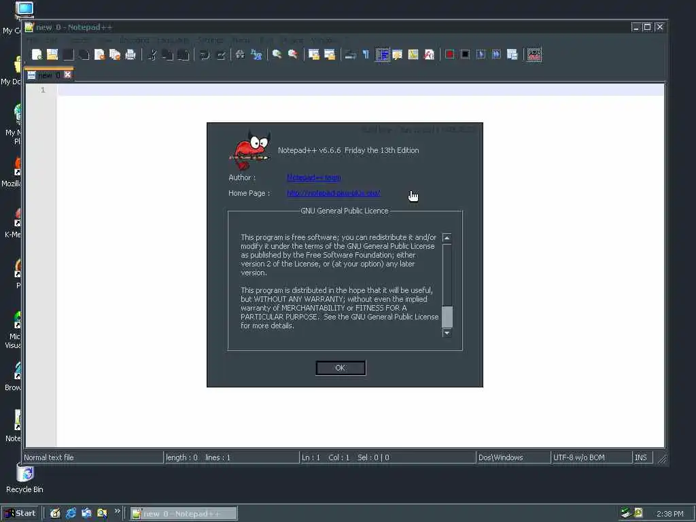Image resolution: width=696 pixels, height=522 pixels.
Task: Click OK in the About dialog
Action: point(341,368)
